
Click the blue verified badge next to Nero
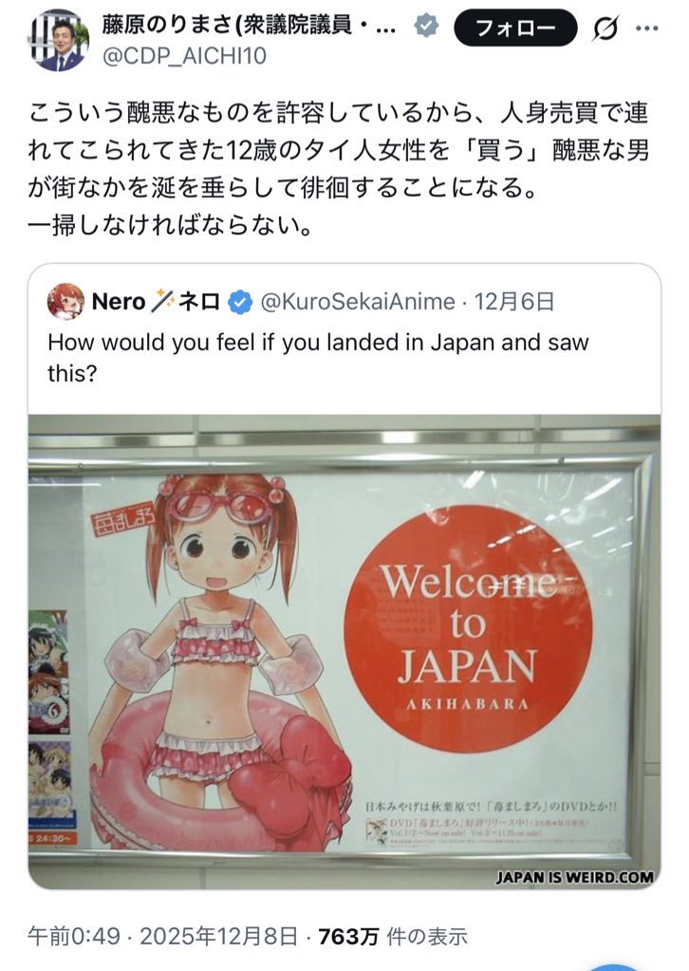(240, 302)
